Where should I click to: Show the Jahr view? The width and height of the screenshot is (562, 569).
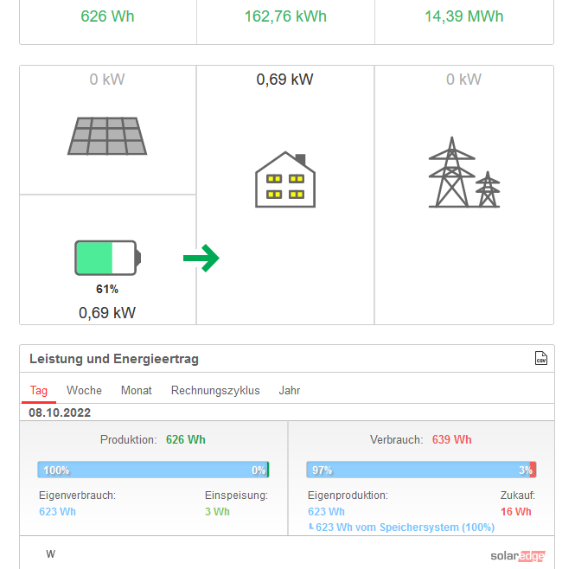290,390
